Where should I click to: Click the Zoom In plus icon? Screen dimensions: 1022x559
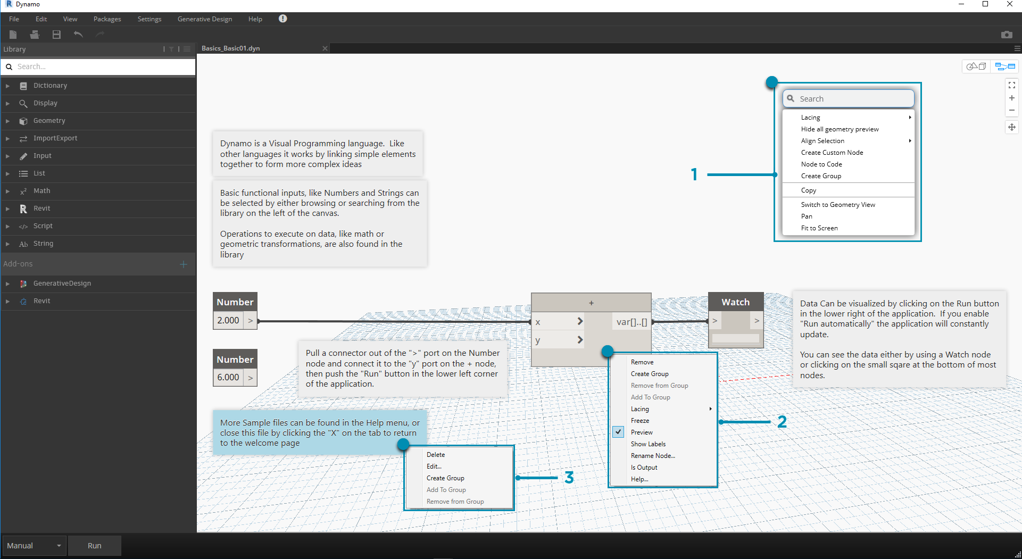tap(1011, 98)
